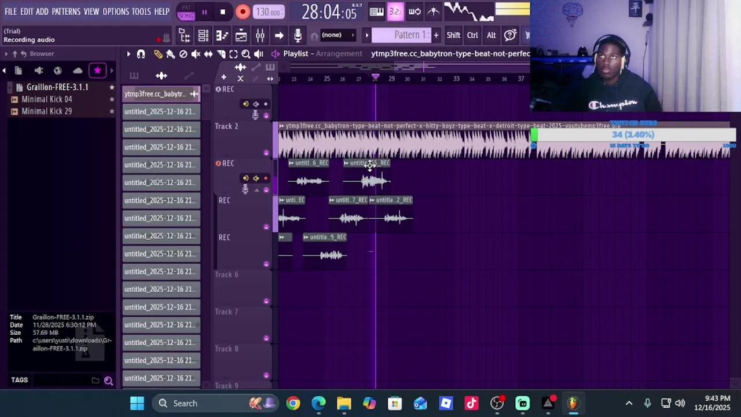Select the Delete tool
The image size is (741, 417).
click(183, 54)
